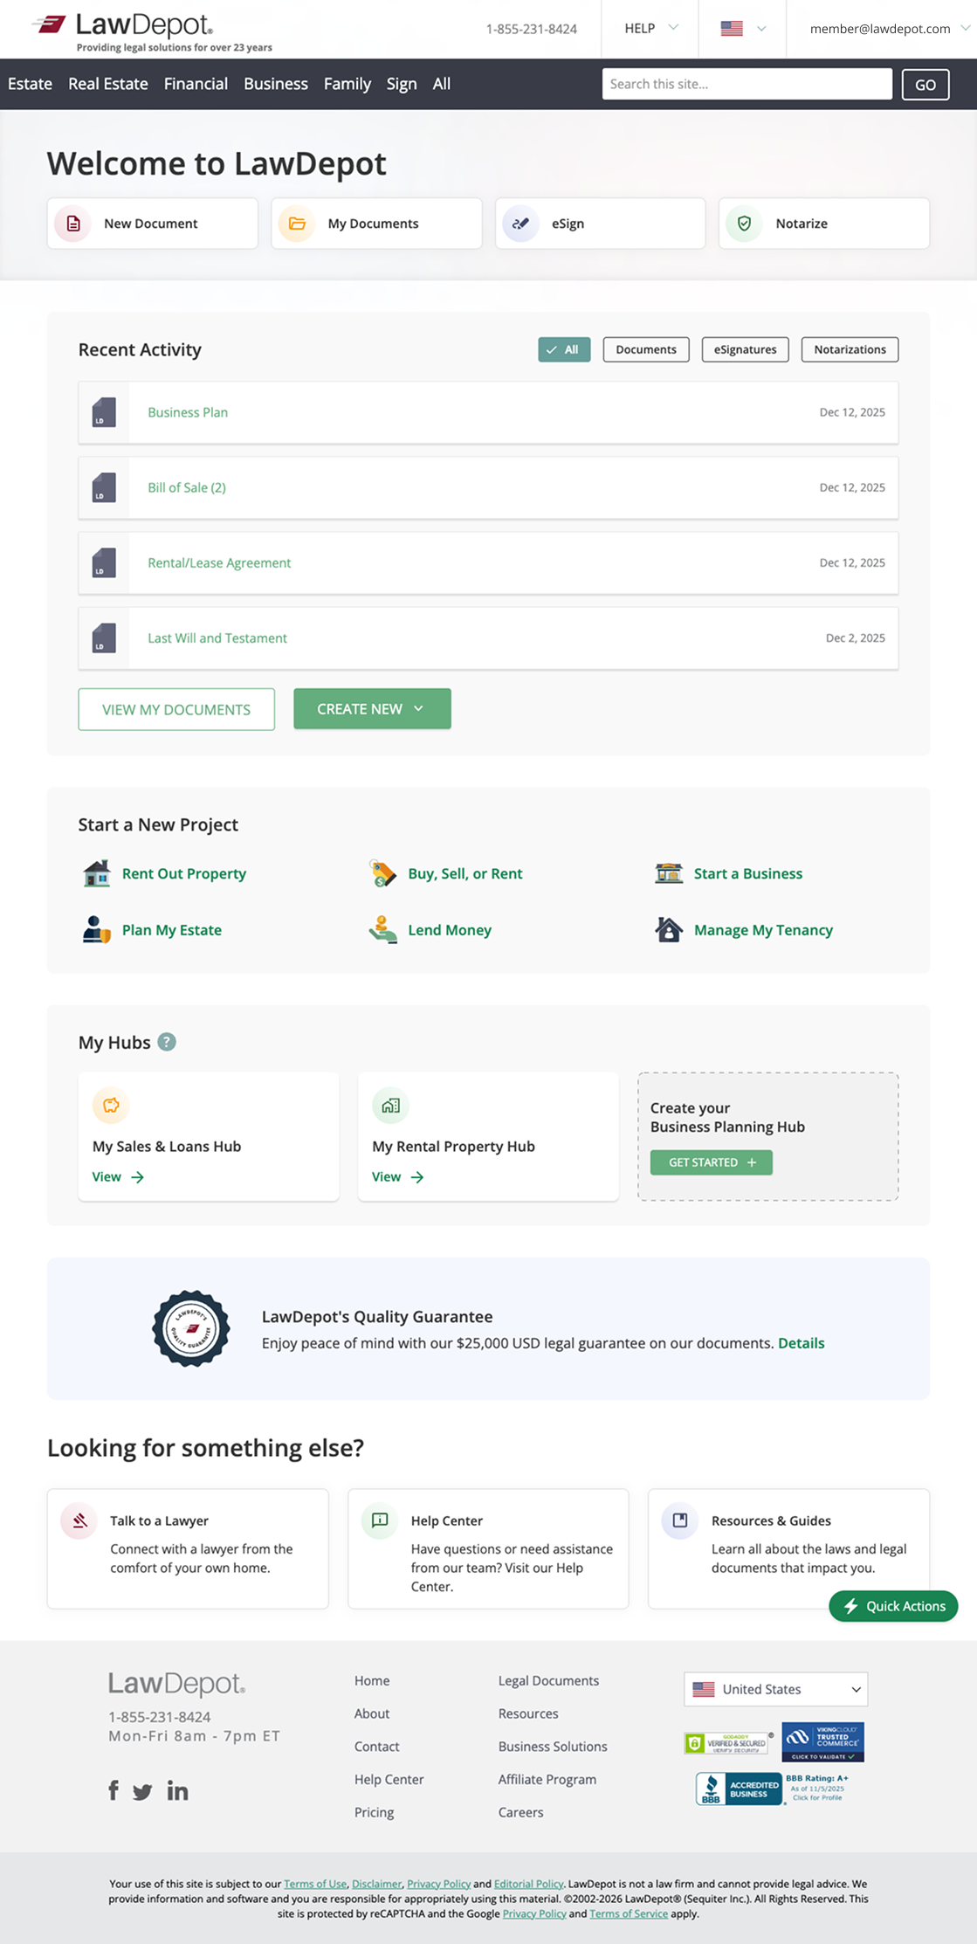Viewport: 977px width, 1944px height.
Task: Open the Business Plan document link
Action: pos(188,412)
